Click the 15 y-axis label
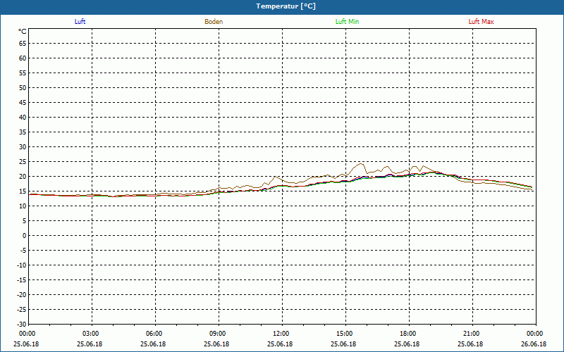 (23, 191)
